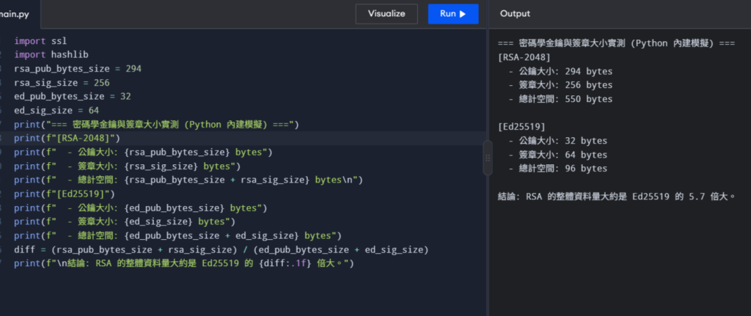The width and height of the screenshot is (751, 316).
Task: Click the print line with rsa_pub_bytes_size + rsa_sig_size
Action: [188, 180]
